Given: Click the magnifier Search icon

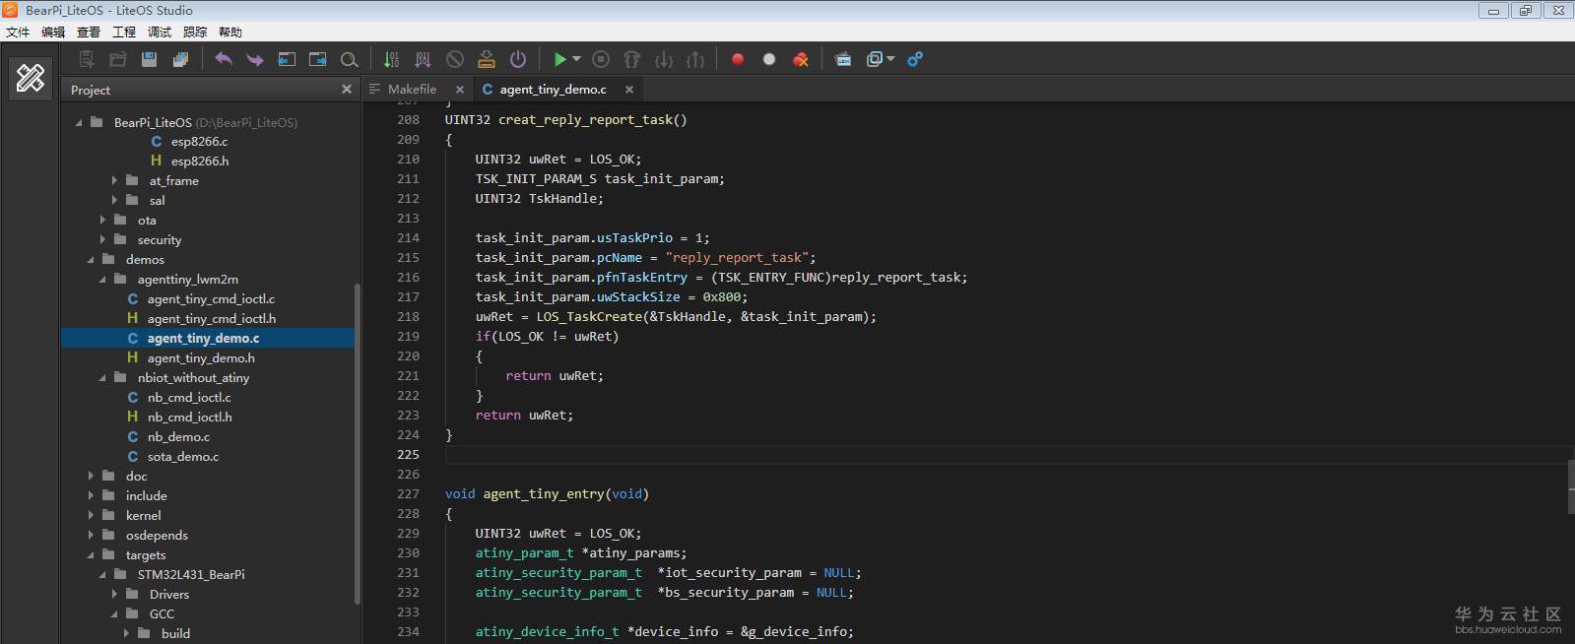Looking at the screenshot, I should [x=349, y=59].
